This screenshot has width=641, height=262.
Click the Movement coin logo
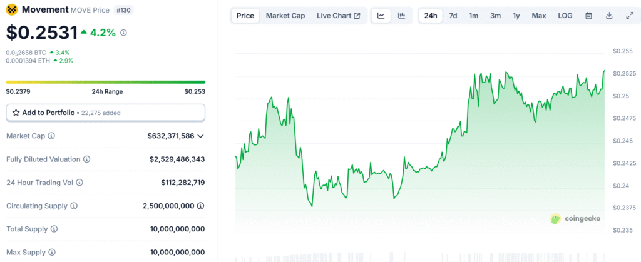tap(12, 10)
